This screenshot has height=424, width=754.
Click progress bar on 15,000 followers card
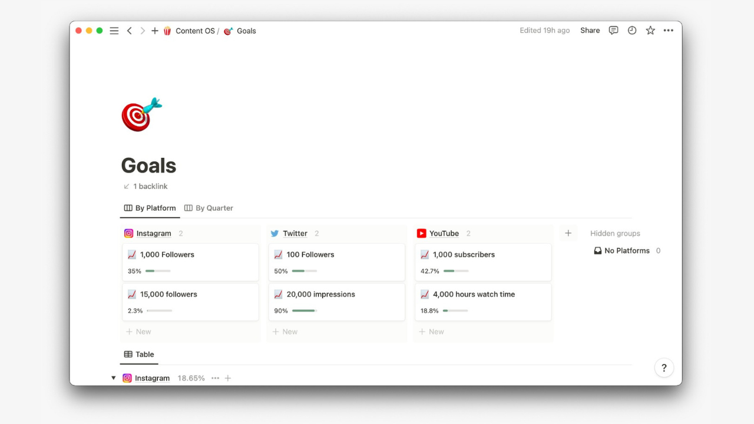coord(160,310)
